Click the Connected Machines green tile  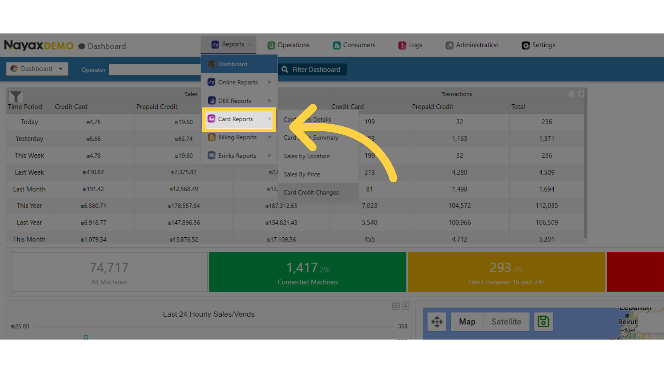[307, 272]
